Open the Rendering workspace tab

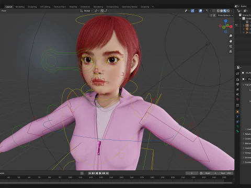click(x=98, y=7)
